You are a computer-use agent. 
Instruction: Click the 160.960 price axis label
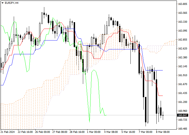(x=183, y=111)
